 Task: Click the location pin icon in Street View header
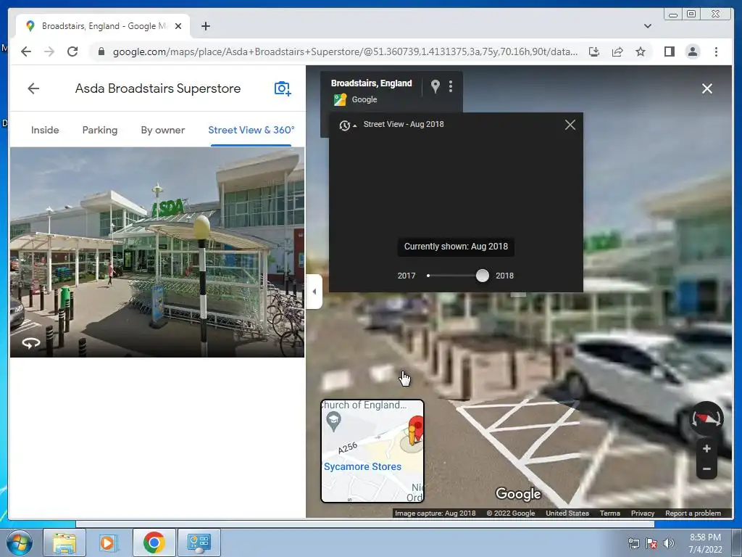[x=435, y=86]
